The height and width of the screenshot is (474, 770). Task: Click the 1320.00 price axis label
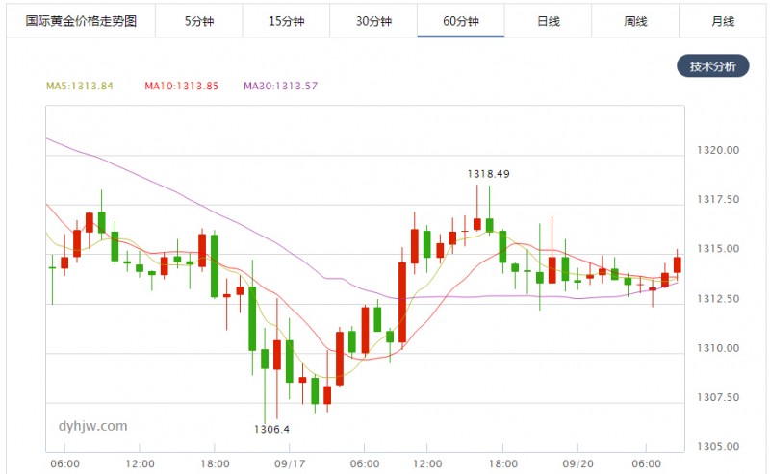tap(717, 150)
